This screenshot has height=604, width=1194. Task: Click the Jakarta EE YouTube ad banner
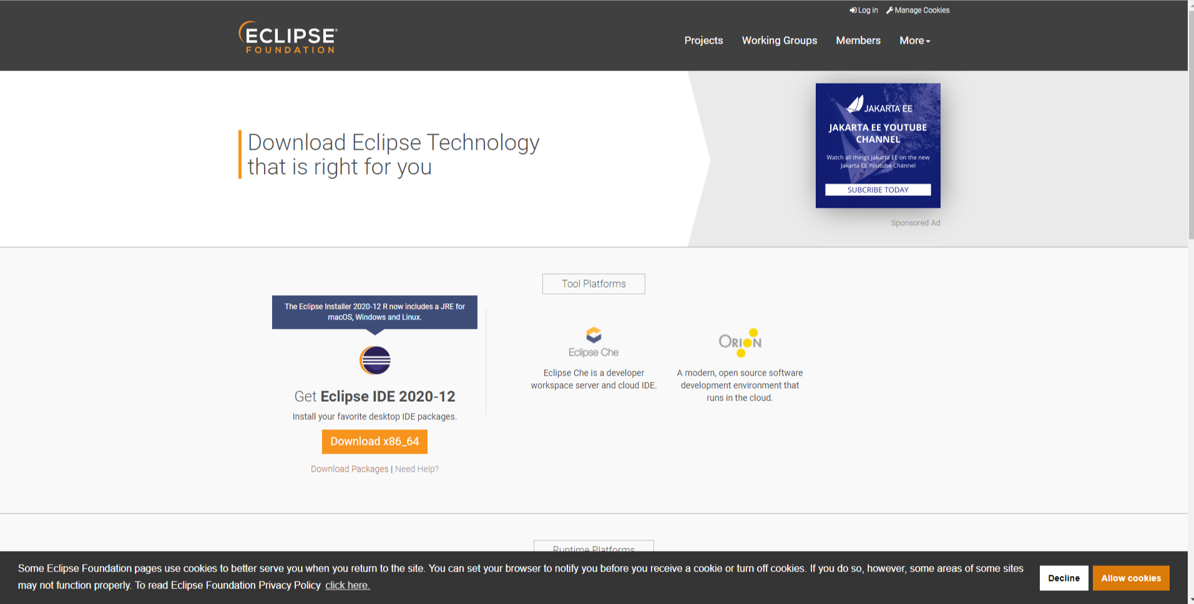pos(878,145)
